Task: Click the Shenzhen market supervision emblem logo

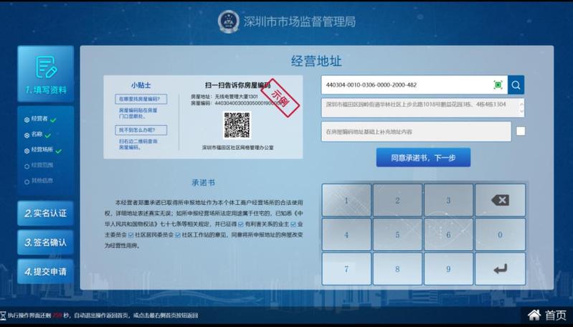Action: pos(229,22)
